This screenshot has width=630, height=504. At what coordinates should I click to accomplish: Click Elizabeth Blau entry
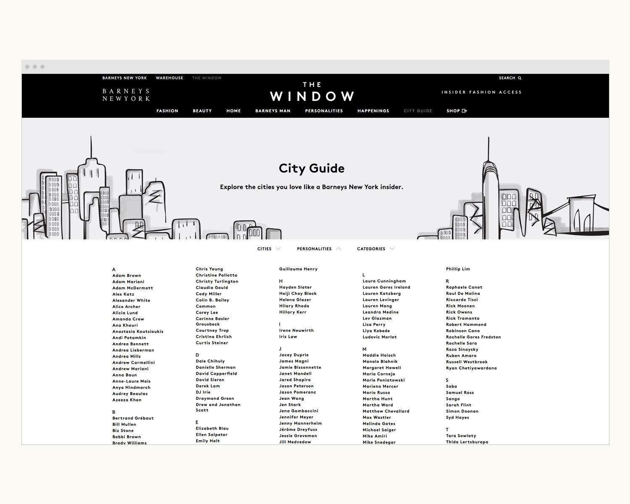point(212,428)
